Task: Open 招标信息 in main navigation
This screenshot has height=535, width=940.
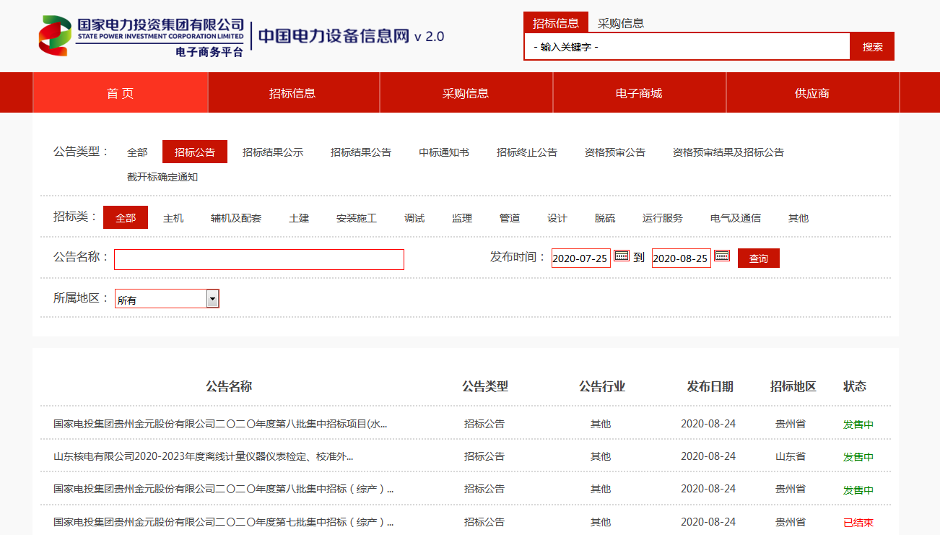Action: tap(292, 93)
